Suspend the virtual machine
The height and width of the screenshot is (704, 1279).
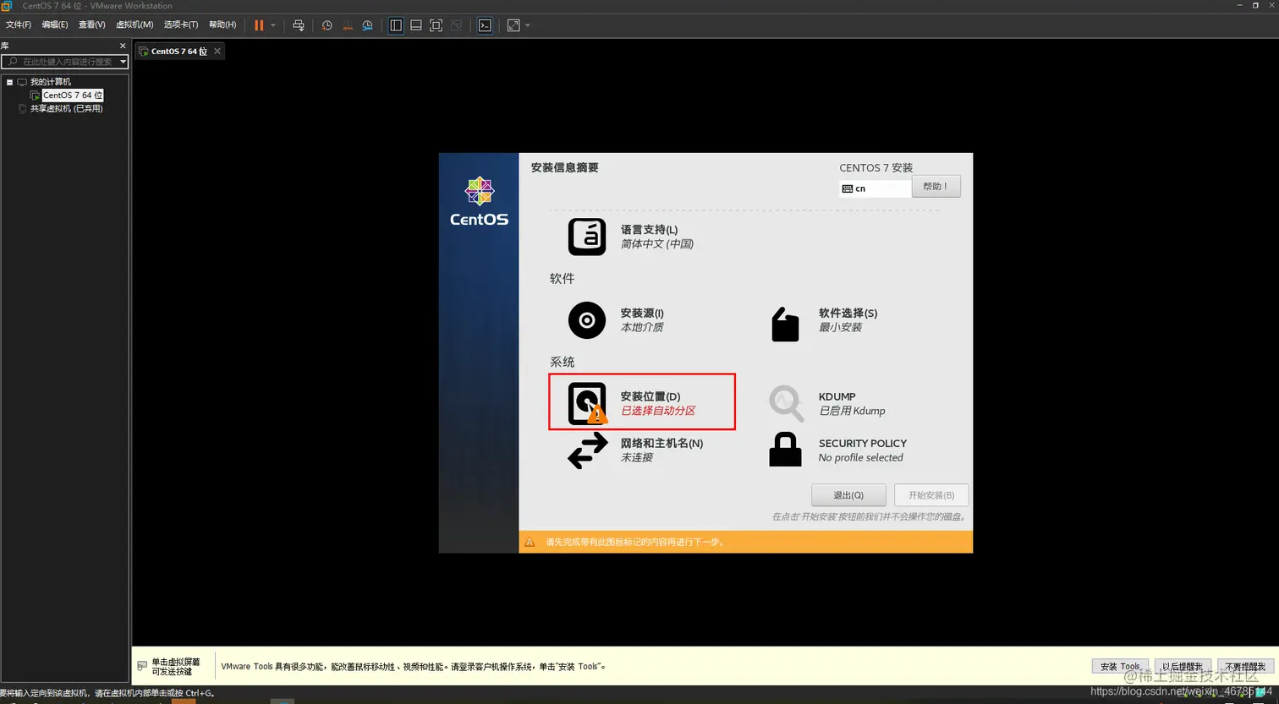[x=261, y=25]
